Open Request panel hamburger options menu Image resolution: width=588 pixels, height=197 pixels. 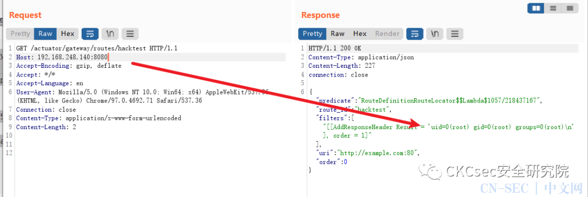coord(130,34)
